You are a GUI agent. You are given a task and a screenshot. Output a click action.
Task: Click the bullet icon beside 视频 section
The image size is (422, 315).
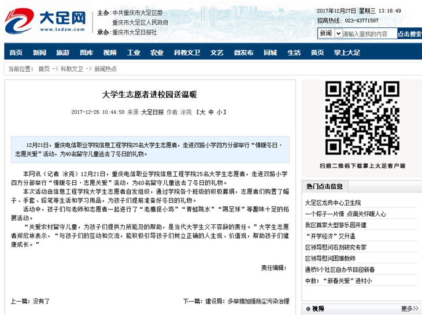click(308, 309)
